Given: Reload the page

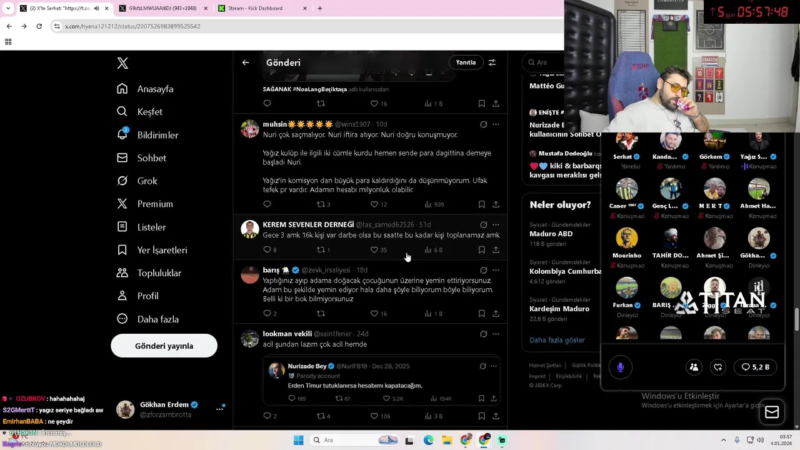Looking at the screenshot, I should point(39,26).
